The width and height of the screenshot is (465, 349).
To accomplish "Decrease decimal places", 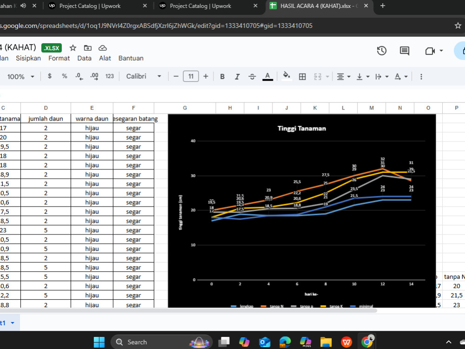I will pyautogui.click(x=79, y=77).
